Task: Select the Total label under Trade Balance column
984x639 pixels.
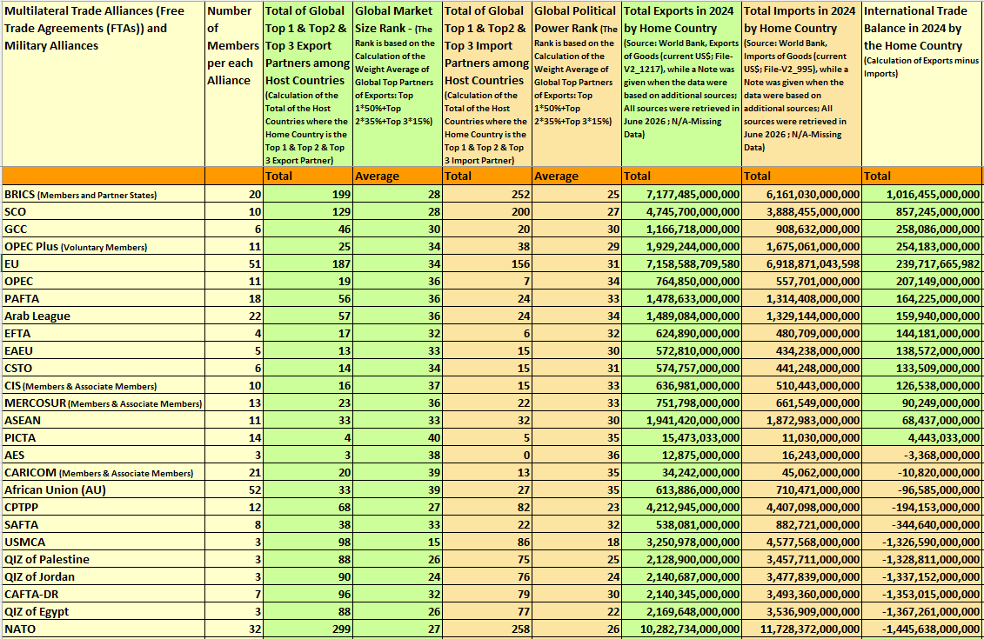Action: pyautogui.click(x=922, y=176)
